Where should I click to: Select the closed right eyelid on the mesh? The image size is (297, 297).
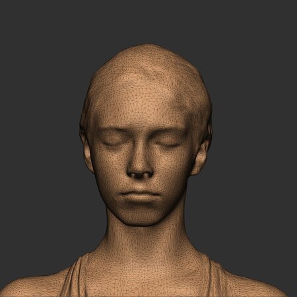tap(168, 140)
